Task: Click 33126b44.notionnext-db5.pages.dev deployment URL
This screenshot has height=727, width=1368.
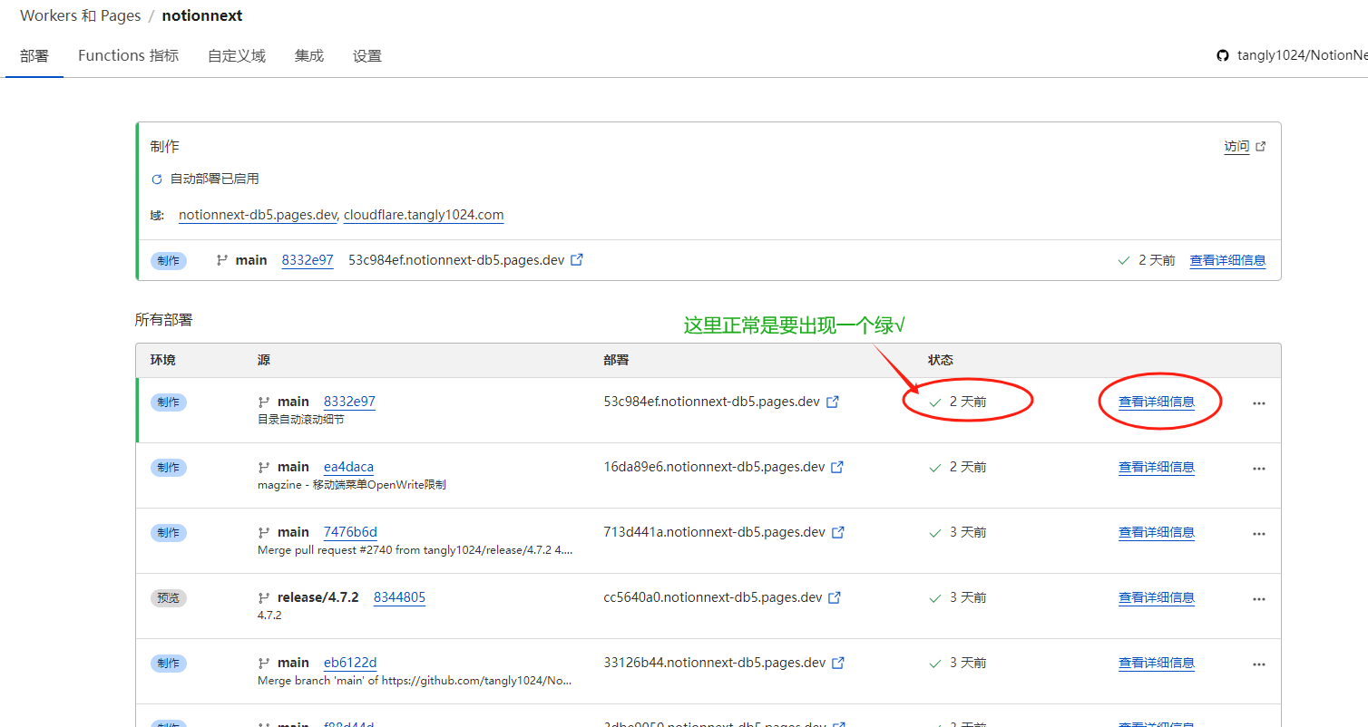Action: coord(715,663)
